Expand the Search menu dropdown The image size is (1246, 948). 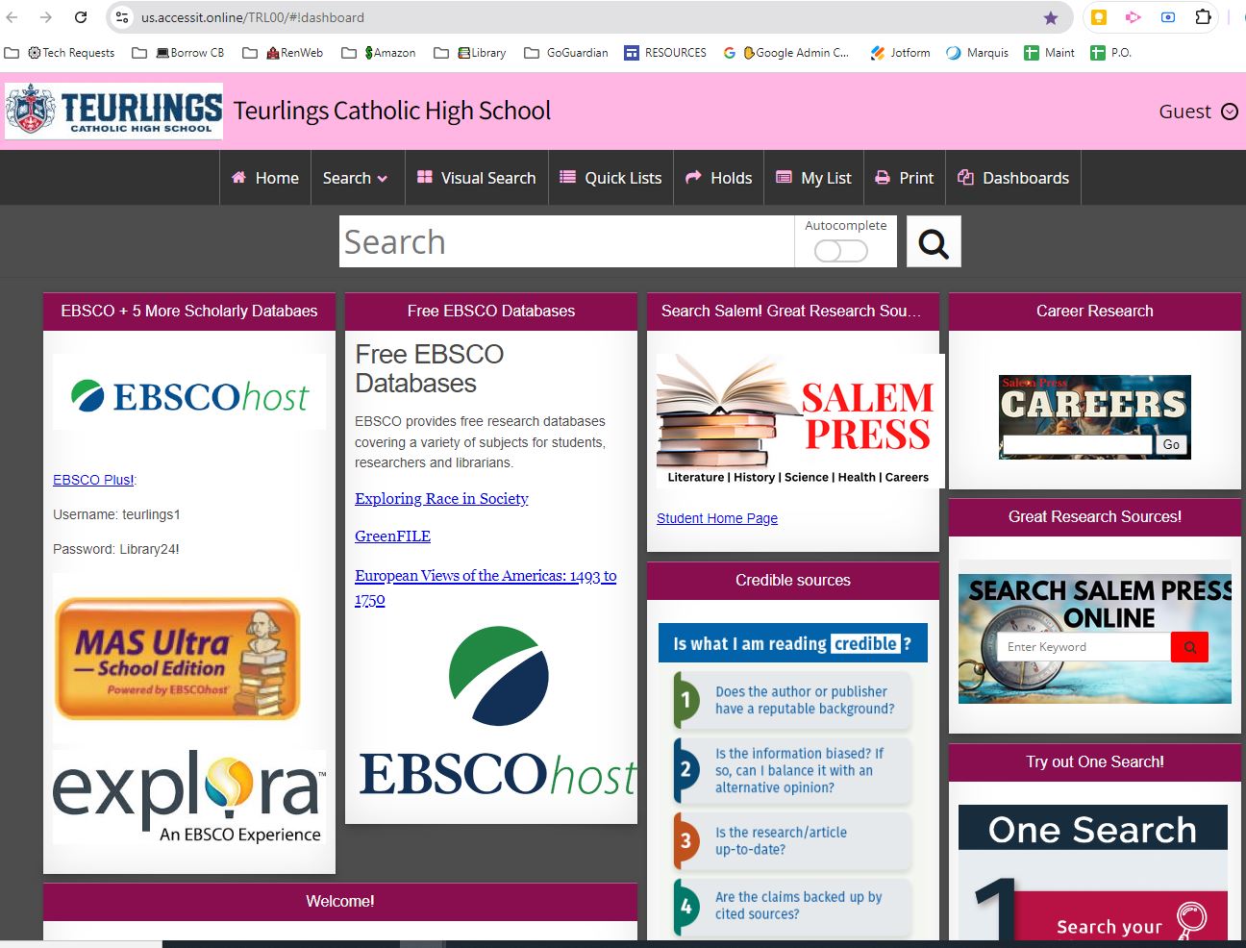[x=355, y=178]
